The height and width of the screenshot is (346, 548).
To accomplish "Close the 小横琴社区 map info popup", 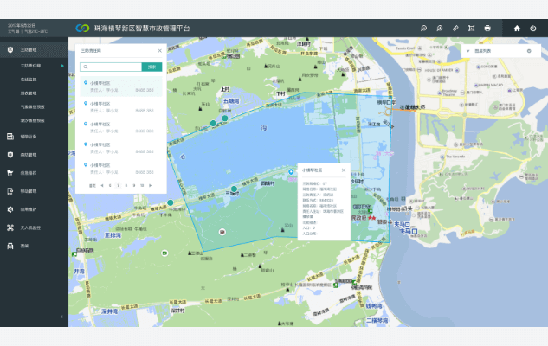I will (x=344, y=170).
